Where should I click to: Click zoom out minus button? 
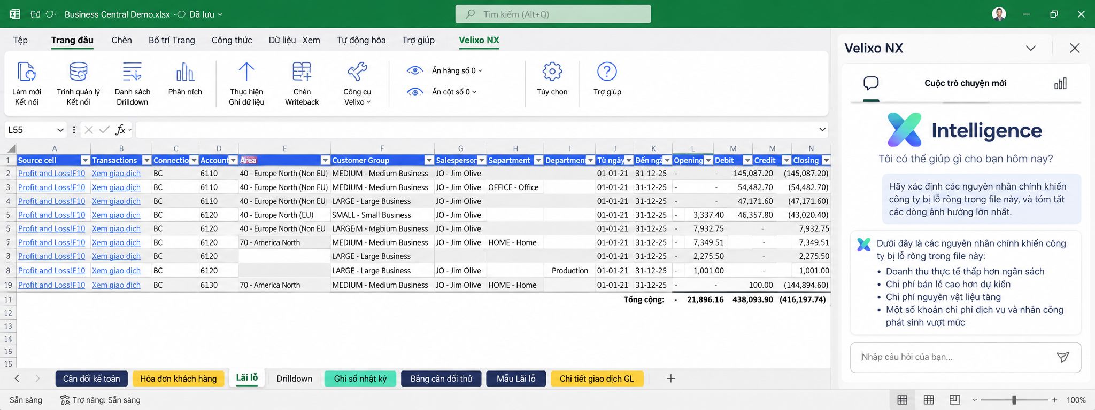click(974, 400)
